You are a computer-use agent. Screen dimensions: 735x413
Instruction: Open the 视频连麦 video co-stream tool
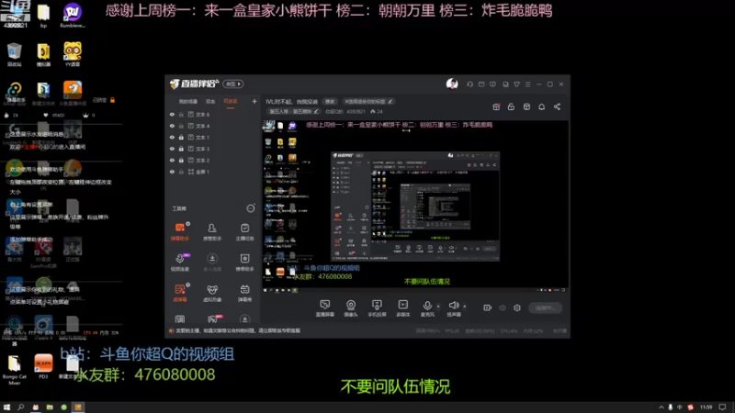179,262
